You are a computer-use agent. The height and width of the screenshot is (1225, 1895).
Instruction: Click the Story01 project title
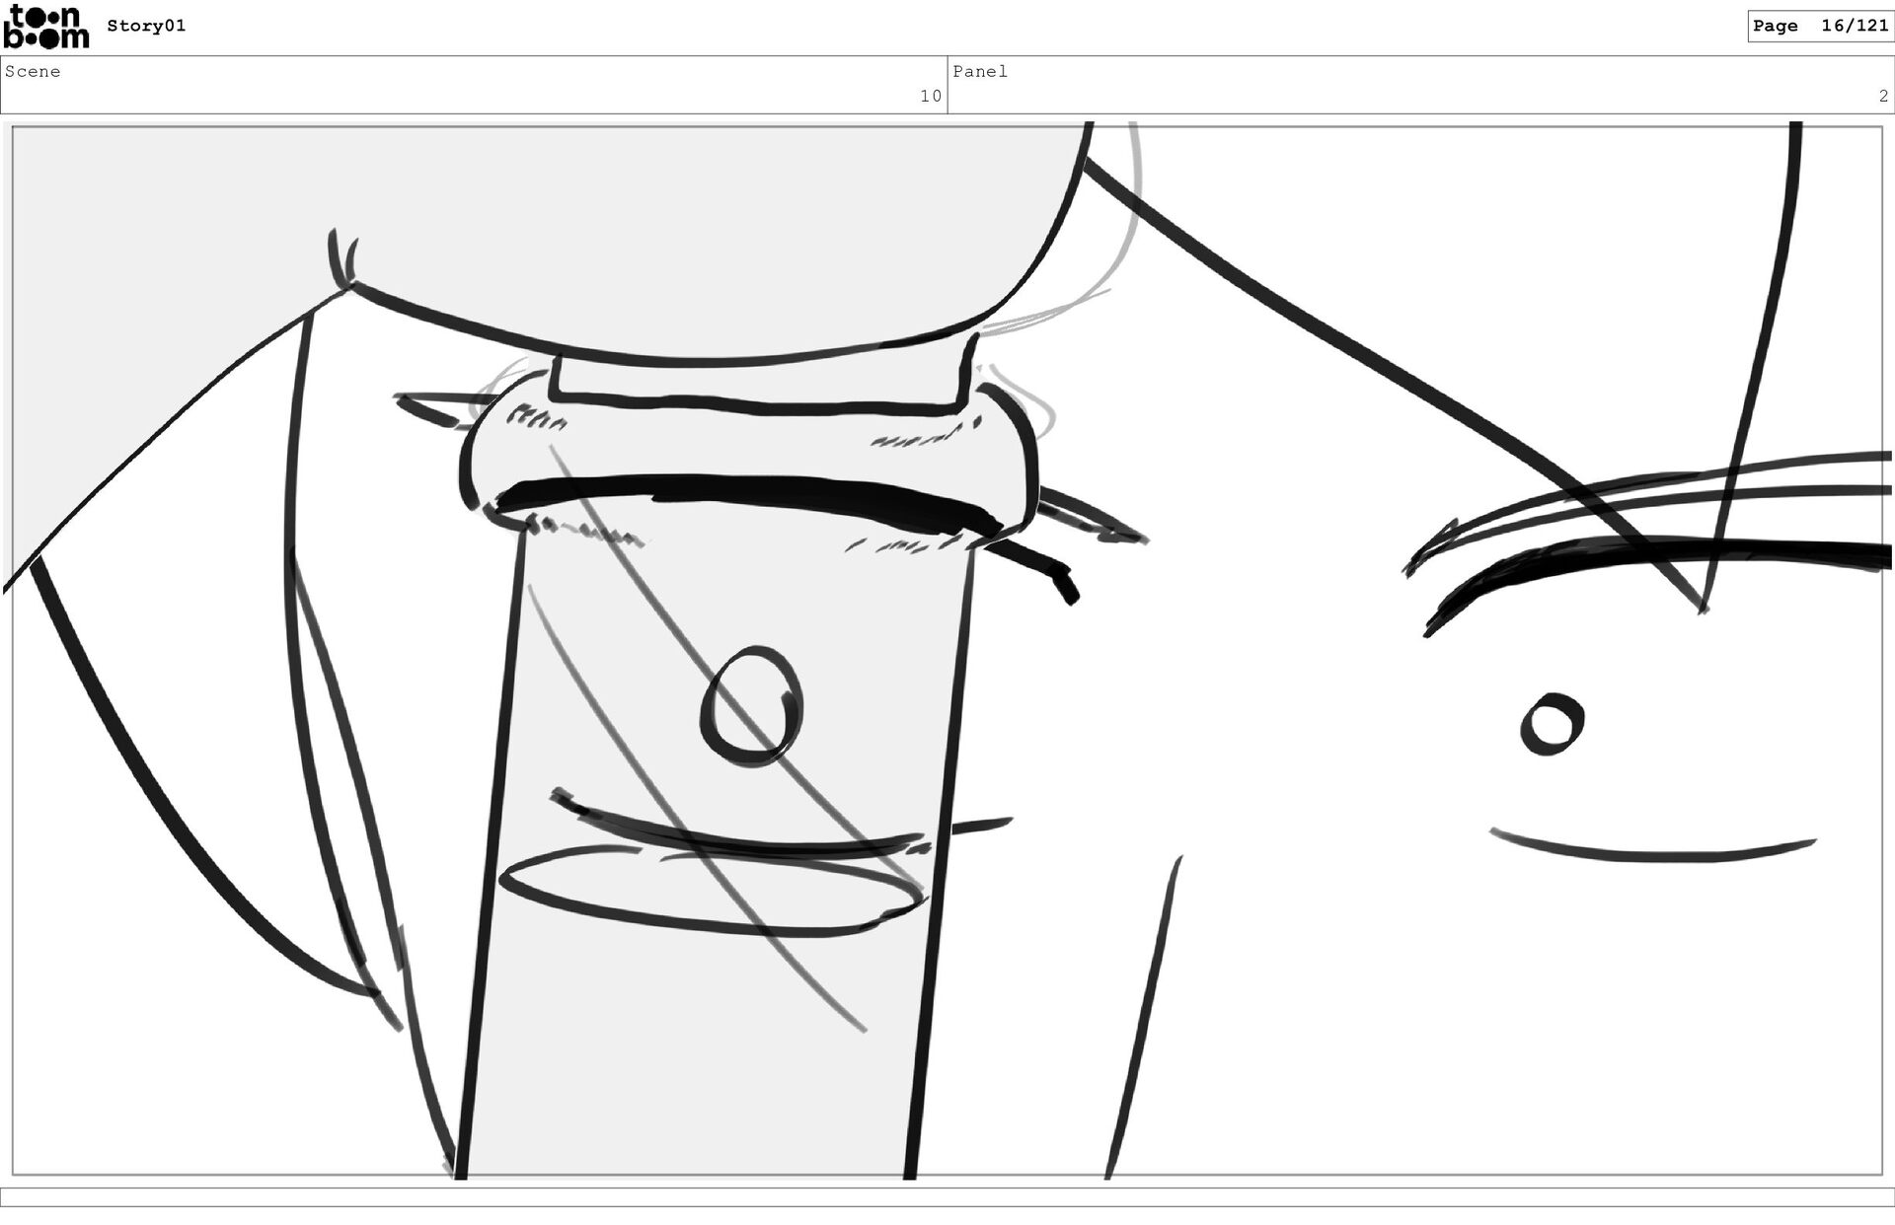click(146, 27)
